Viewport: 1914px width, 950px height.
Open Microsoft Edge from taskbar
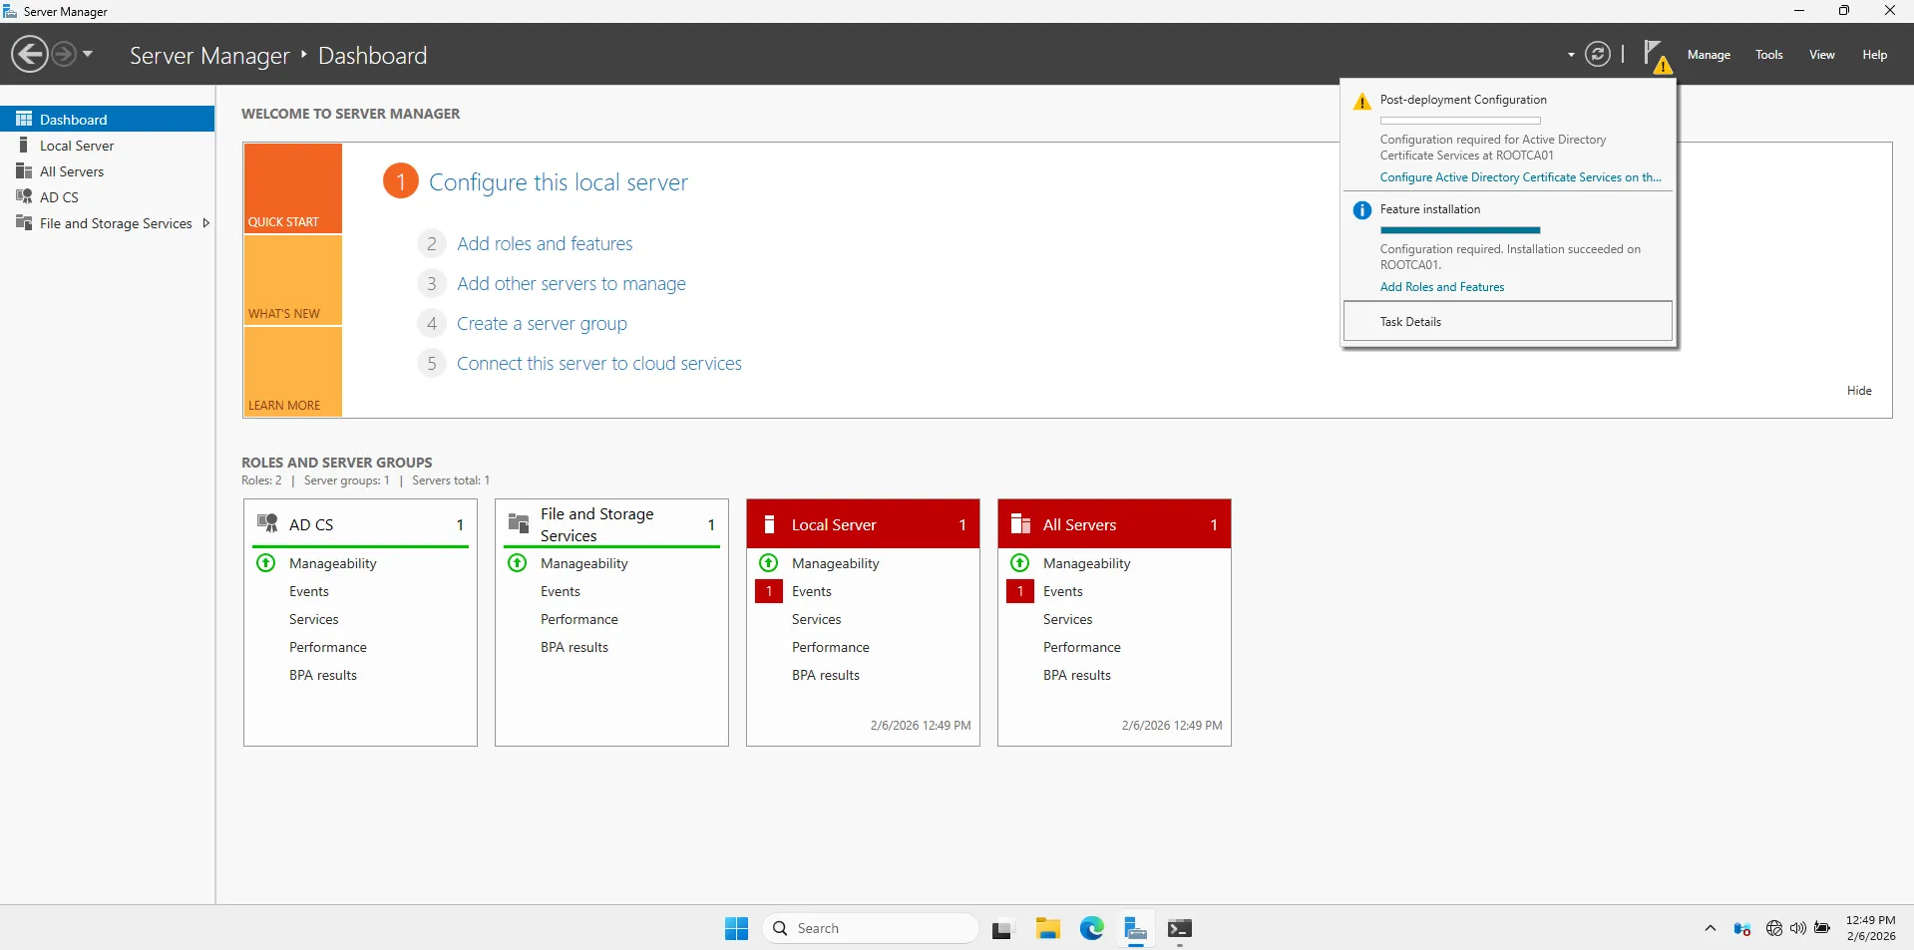click(1092, 928)
